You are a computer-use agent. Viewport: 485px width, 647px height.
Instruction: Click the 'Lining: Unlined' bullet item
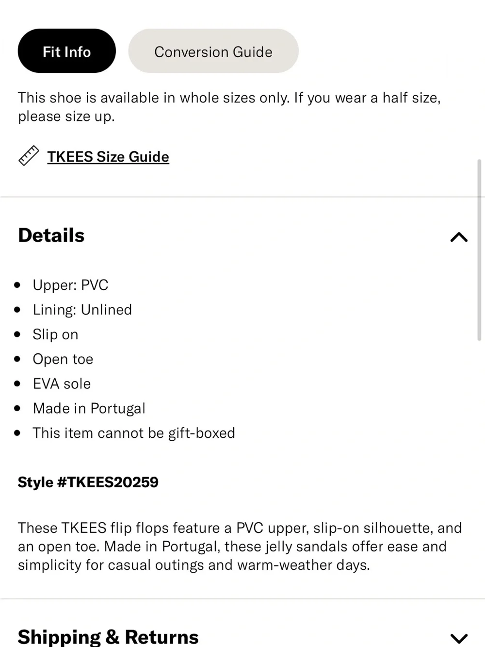point(82,310)
